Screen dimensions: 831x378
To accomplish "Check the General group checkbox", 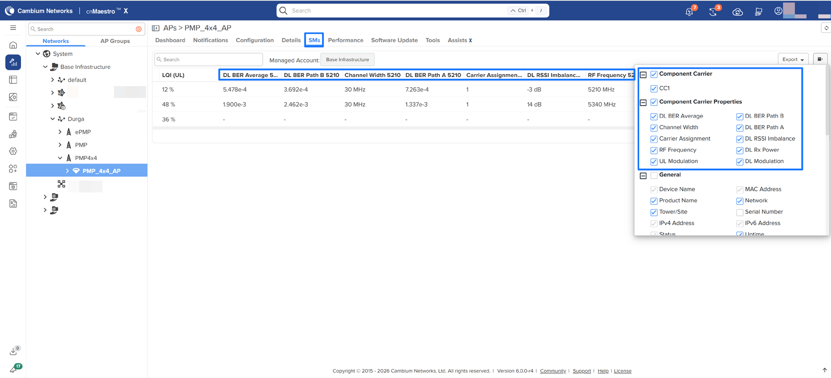I will pos(654,175).
